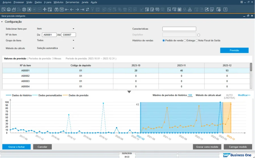Click Gravar e fechar button
255x158 pixels.
[x=16, y=147]
